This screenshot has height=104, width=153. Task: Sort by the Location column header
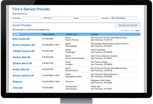(x=95, y=34)
